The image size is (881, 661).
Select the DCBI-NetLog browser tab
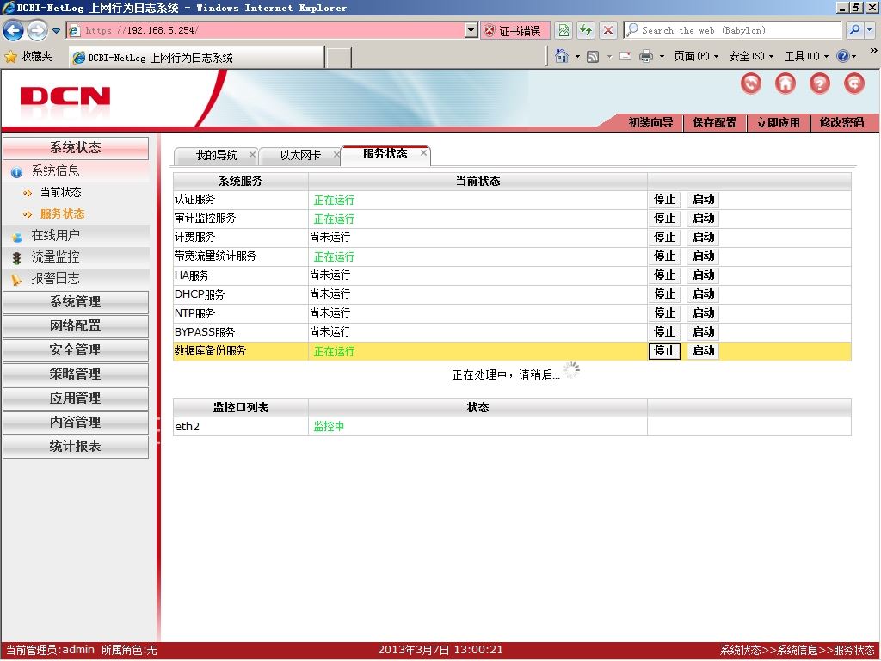point(197,58)
